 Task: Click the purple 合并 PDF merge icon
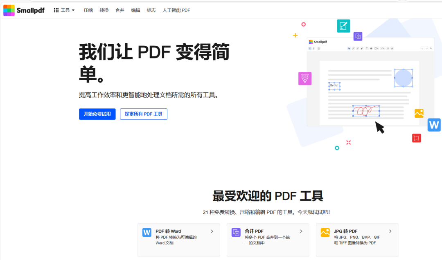(x=236, y=231)
